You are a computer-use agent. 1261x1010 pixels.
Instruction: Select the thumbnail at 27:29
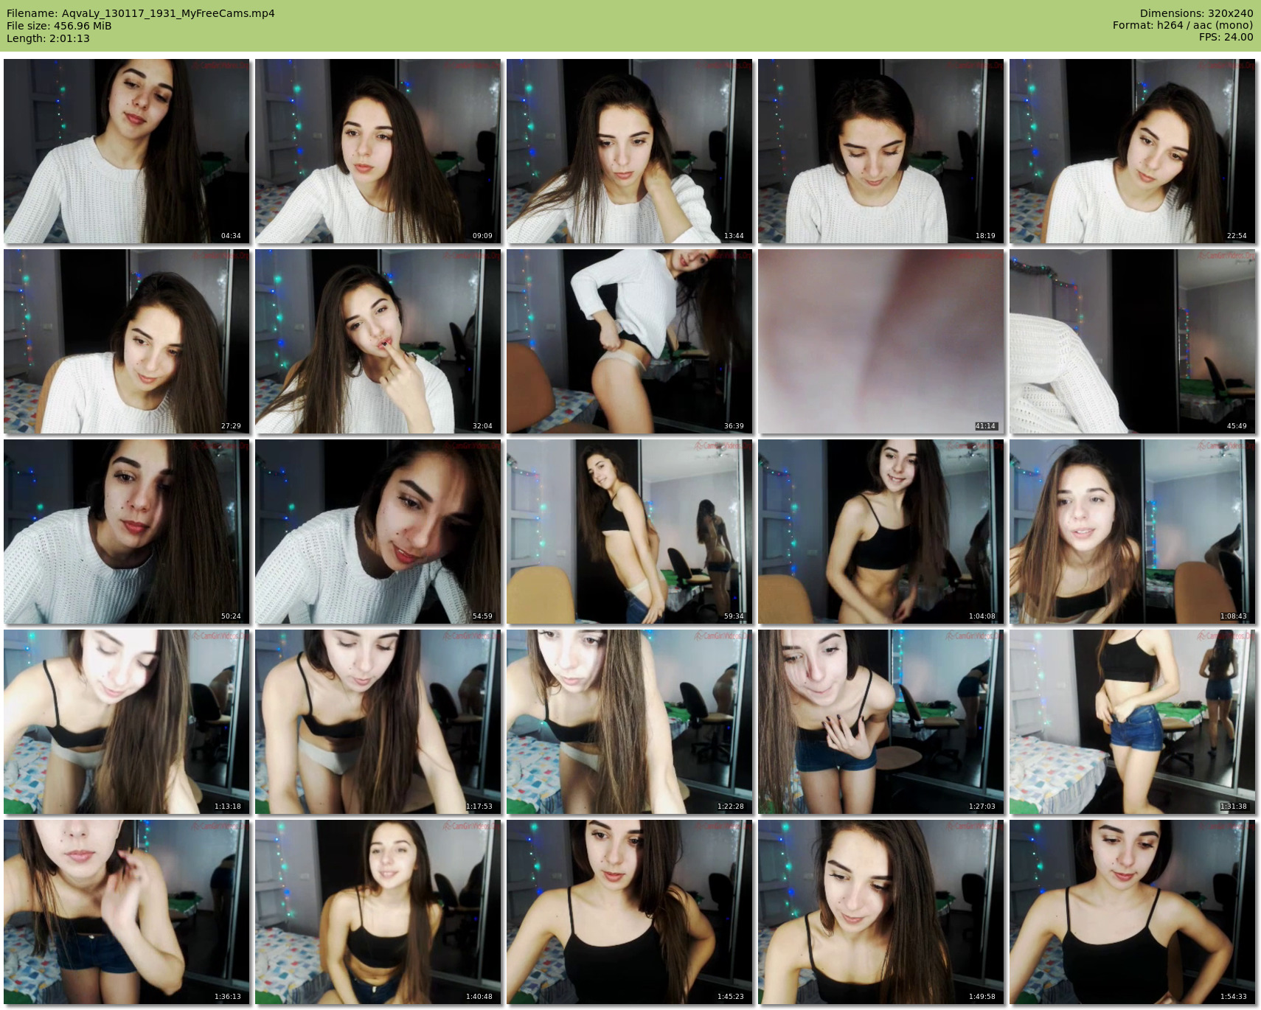pyautogui.click(x=127, y=341)
